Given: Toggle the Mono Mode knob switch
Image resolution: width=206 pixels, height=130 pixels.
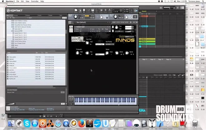Looking at the screenshot, I should pyautogui.click(x=87, y=43).
